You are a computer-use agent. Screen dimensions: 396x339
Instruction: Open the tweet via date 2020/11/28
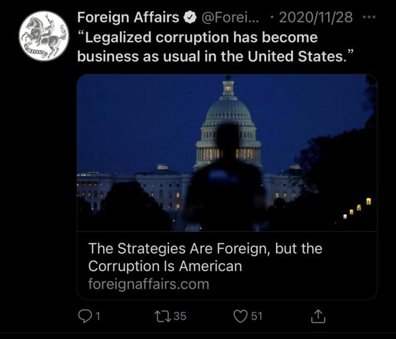pyautogui.click(x=316, y=18)
